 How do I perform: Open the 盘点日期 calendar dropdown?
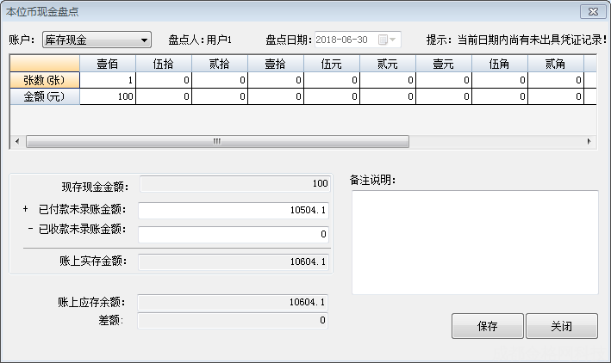[394, 40]
